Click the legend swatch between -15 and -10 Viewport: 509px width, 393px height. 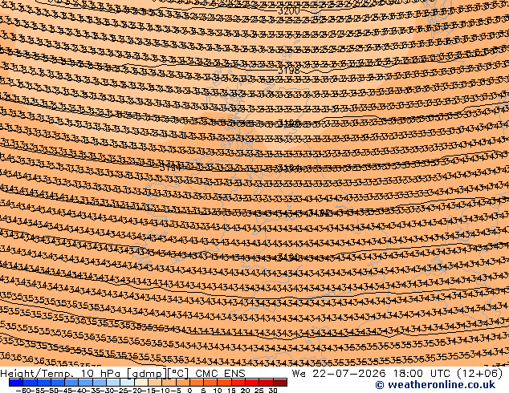click(x=155, y=383)
